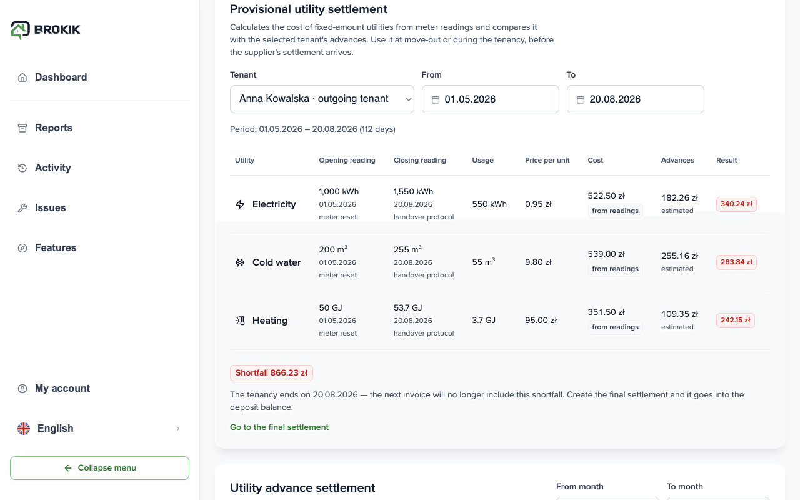Click the Cold water result 283.84 zł
The image size is (800, 500).
point(736,262)
